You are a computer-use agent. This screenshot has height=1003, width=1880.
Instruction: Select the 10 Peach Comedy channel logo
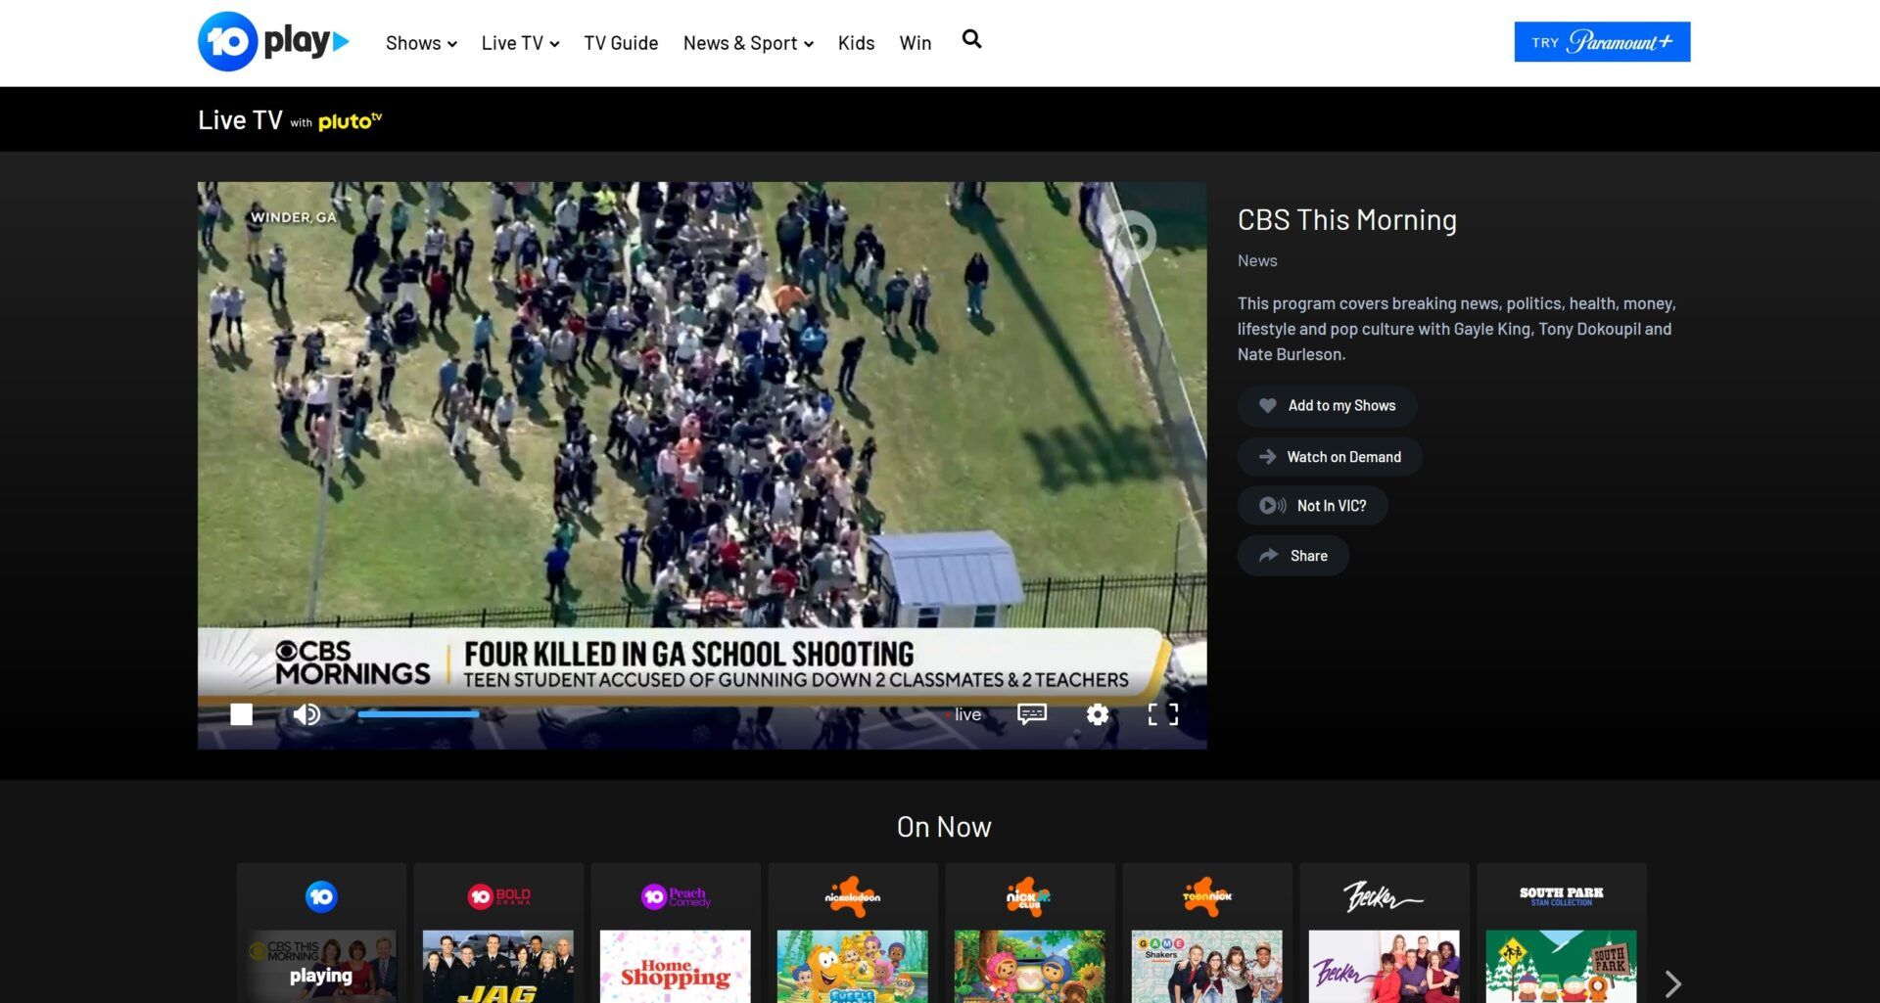coord(676,896)
